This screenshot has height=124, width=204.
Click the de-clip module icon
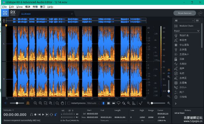coord(176,59)
